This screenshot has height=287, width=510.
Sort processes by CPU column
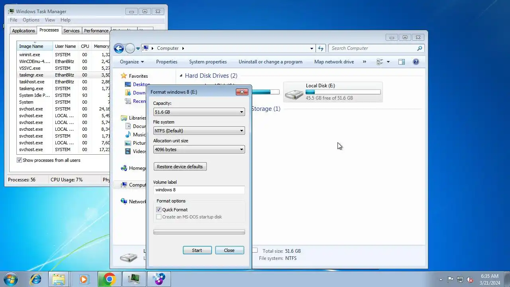click(x=85, y=46)
